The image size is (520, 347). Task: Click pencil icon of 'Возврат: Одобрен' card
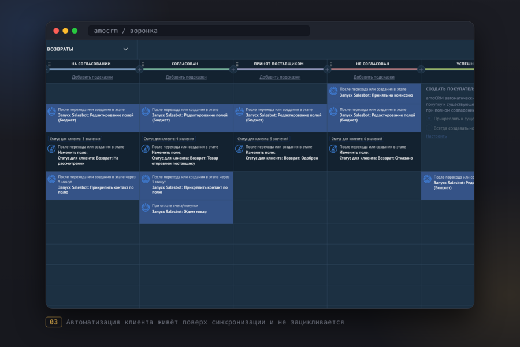tap(239, 149)
